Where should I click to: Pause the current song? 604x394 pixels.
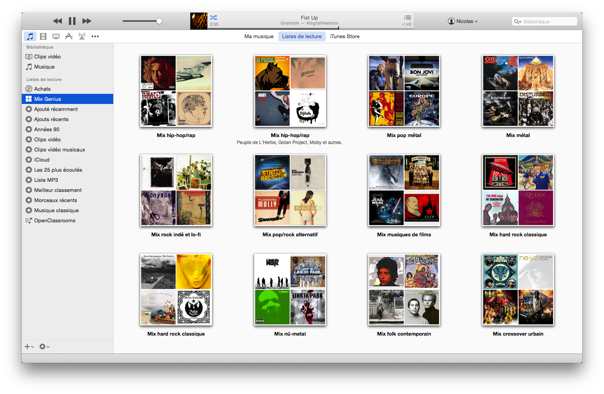72,21
